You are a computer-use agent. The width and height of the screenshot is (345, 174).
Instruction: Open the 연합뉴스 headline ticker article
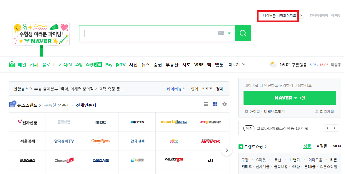(x=79, y=89)
